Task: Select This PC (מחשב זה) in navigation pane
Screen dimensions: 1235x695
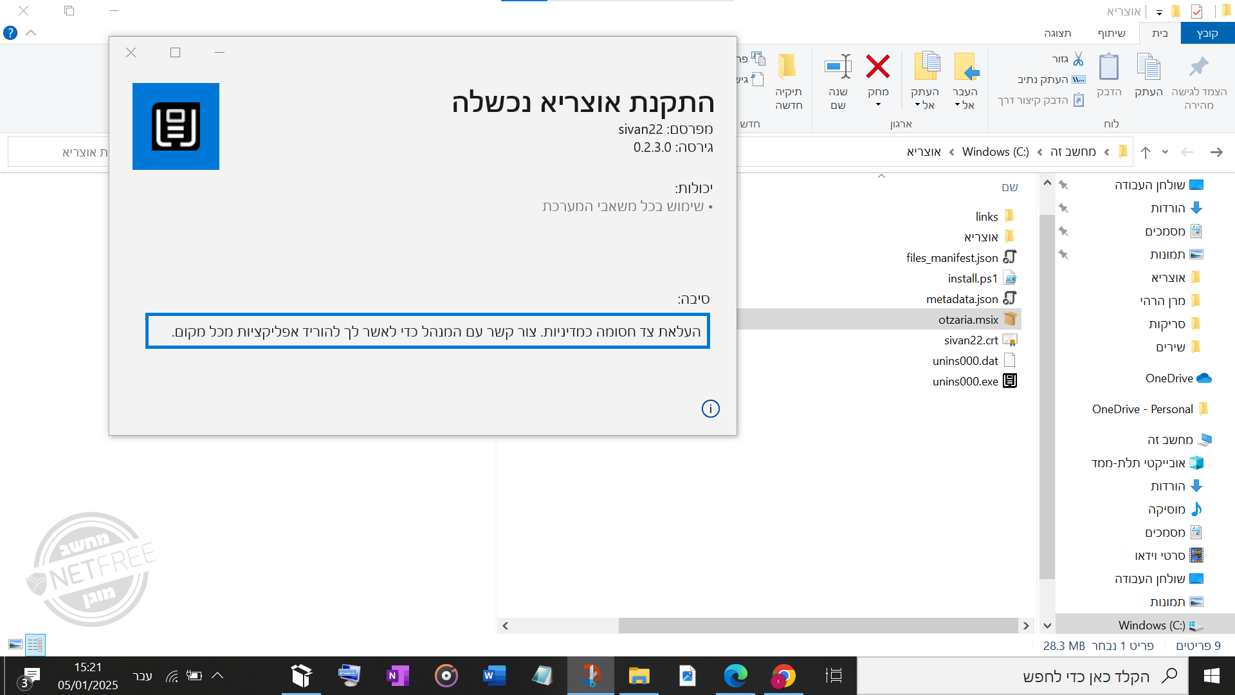Action: (x=1180, y=440)
